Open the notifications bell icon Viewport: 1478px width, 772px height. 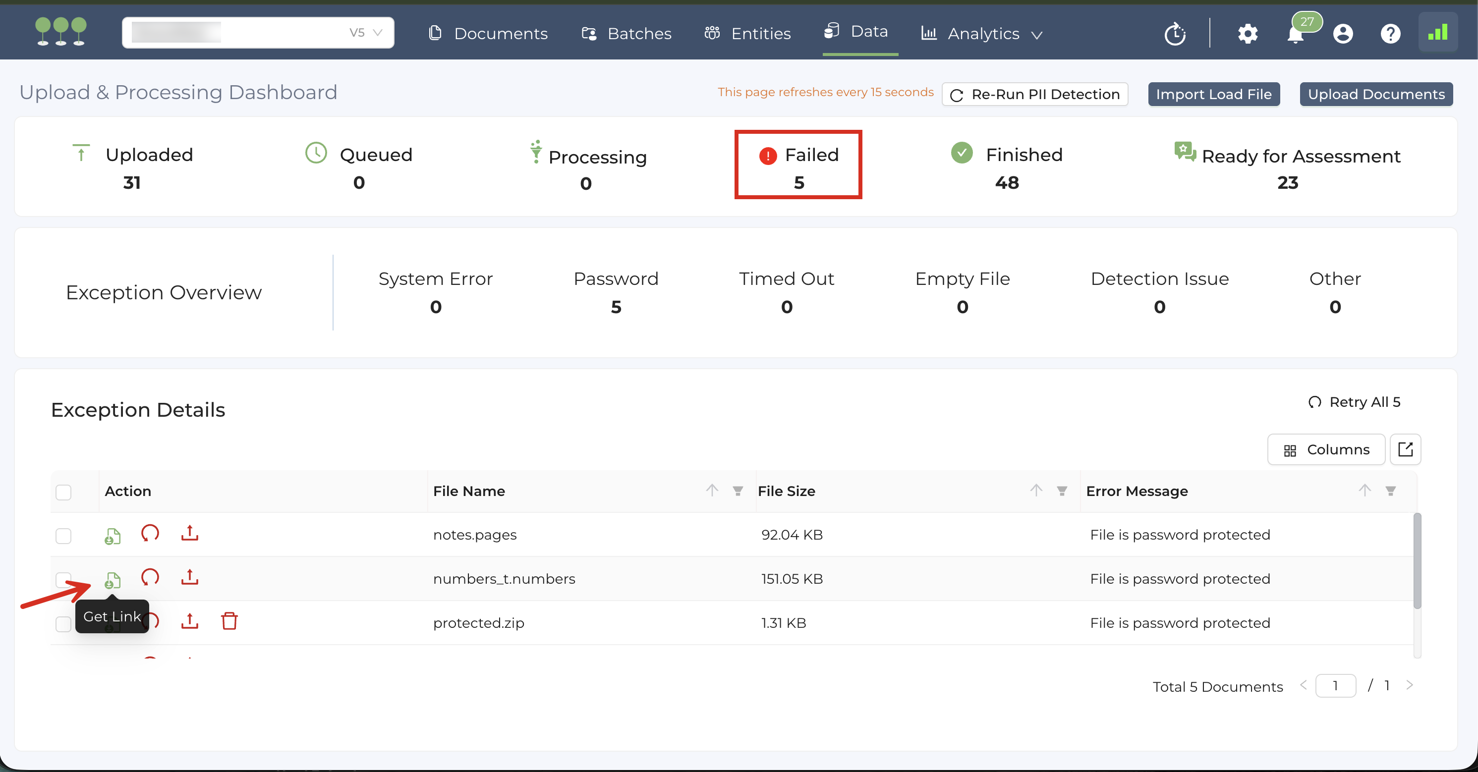point(1295,35)
